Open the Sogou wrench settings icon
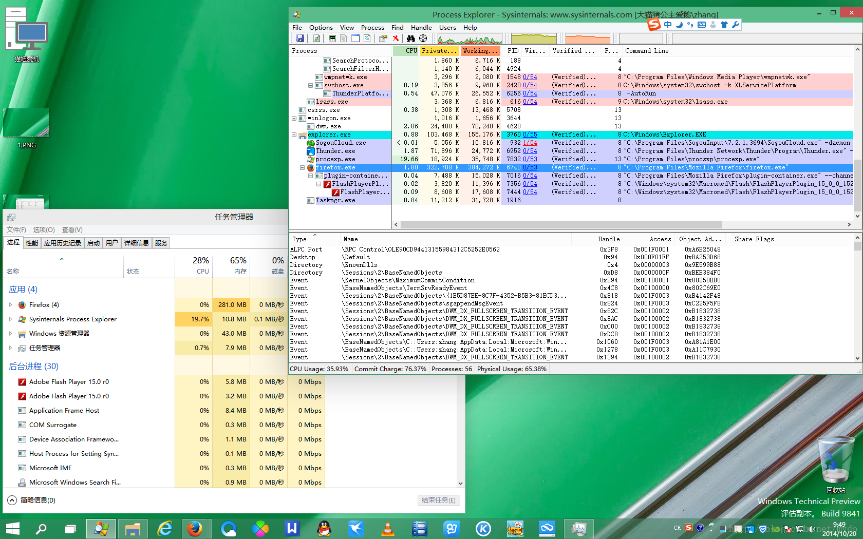This screenshot has height=539, width=863. (736, 25)
